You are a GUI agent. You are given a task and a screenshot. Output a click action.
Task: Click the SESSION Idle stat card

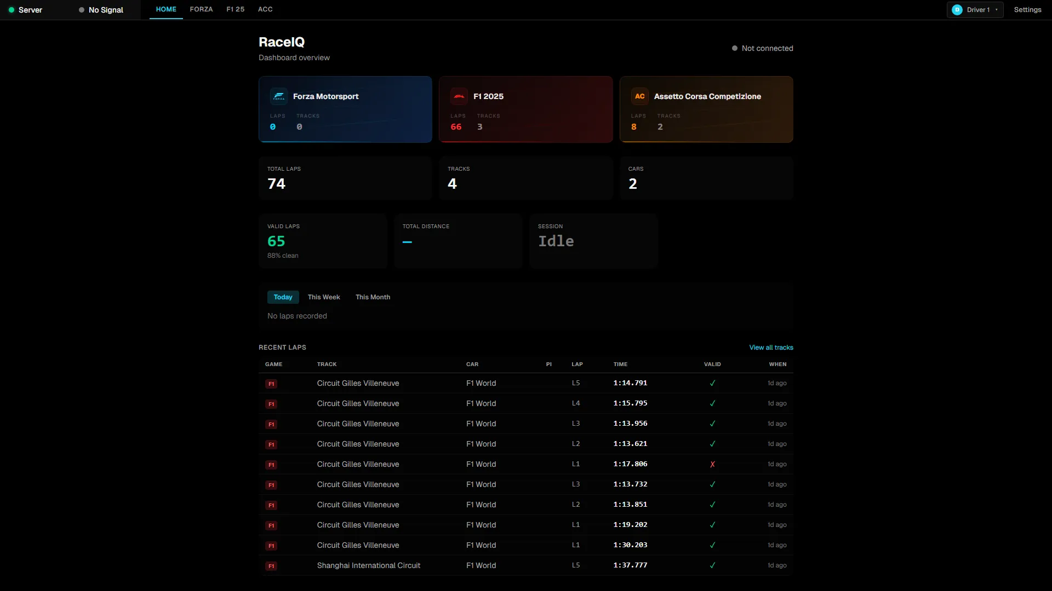tap(593, 241)
